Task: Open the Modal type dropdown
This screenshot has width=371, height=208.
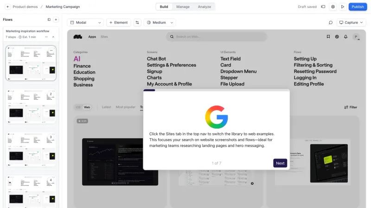Action: click(x=85, y=23)
